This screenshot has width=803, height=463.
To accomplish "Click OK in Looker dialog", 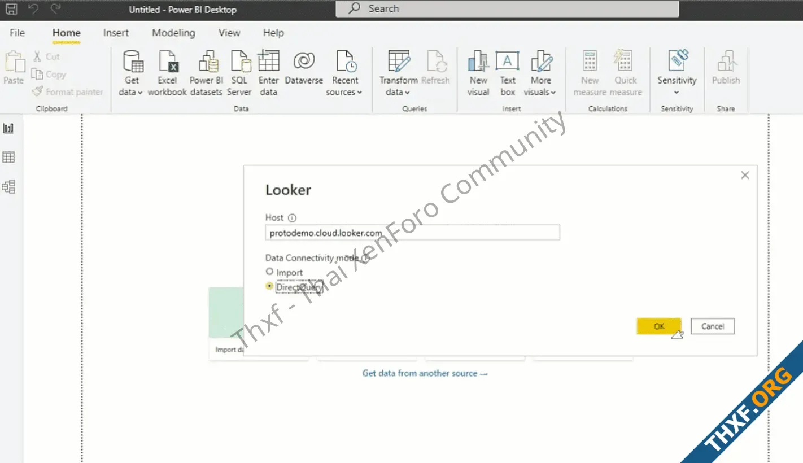I will (659, 326).
